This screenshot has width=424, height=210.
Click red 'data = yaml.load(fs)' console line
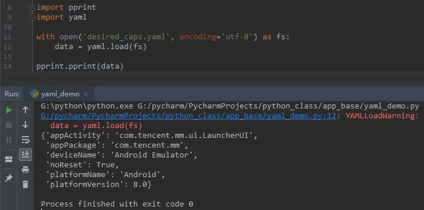click(x=96, y=126)
